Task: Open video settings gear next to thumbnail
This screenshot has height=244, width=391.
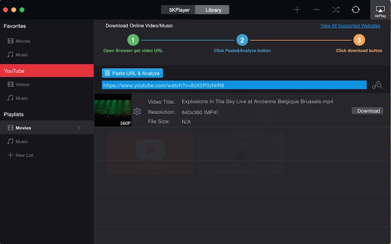Action: pyautogui.click(x=137, y=111)
